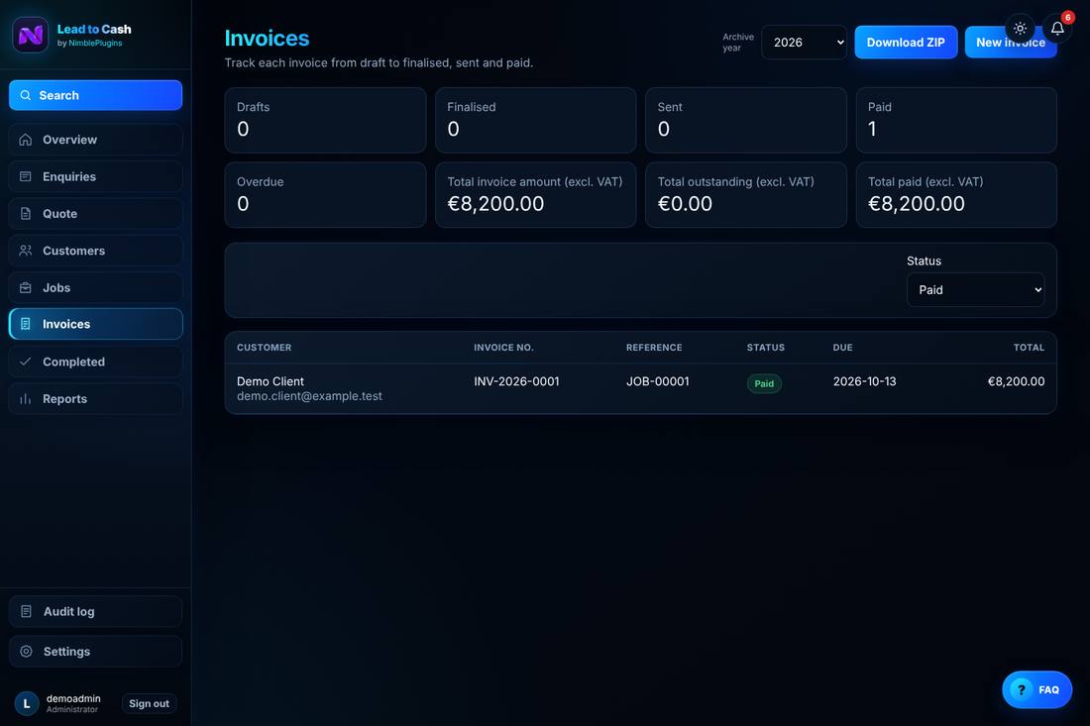The image size is (1090, 726).
Task: Click the Quote document icon
Action: pos(26,213)
